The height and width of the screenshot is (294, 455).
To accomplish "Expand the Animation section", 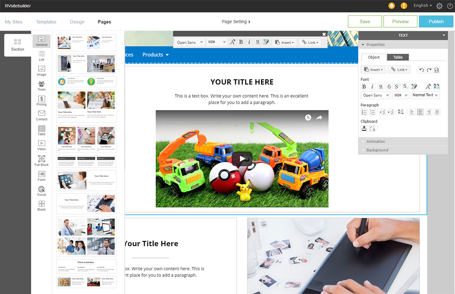I will point(376,142).
